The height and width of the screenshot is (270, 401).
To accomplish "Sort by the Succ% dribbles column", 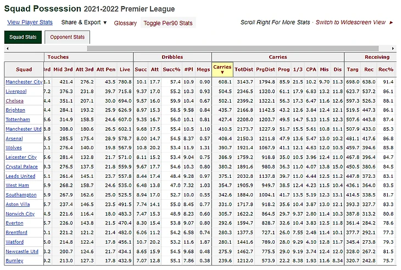I will point(172,70).
